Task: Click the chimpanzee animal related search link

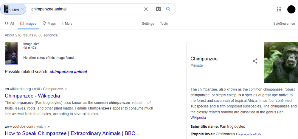Action: 68,72
